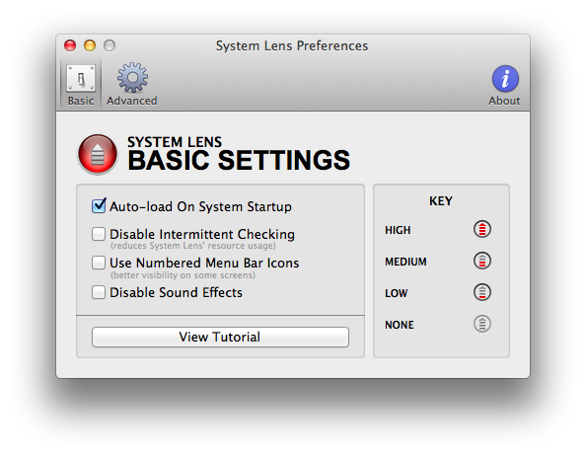Viewport: 586px width, 456px height.
Task: Close the preferences window
Action: point(70,45)
